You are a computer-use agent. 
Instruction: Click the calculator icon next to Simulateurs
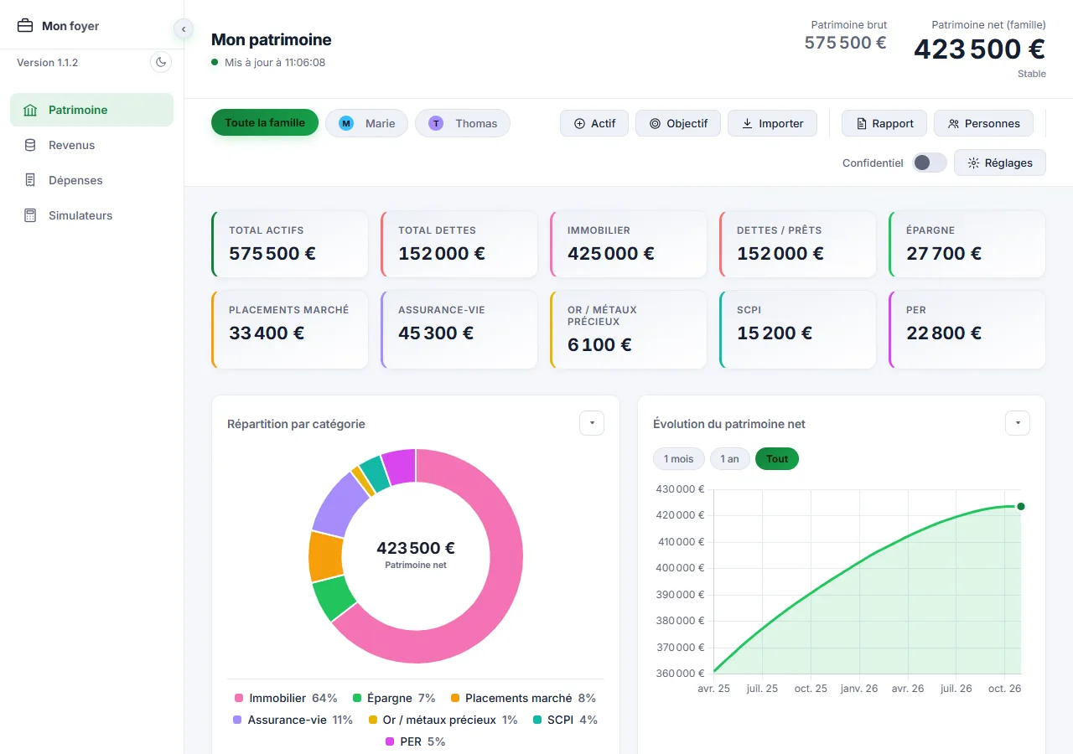(31, 215)
